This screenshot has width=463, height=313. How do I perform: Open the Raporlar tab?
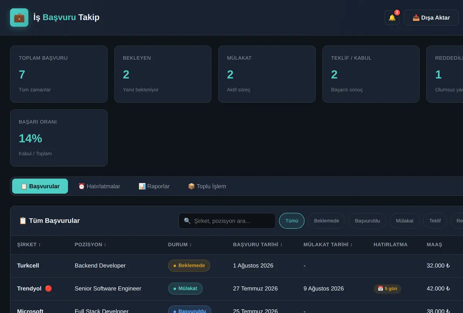click(154, 186)
